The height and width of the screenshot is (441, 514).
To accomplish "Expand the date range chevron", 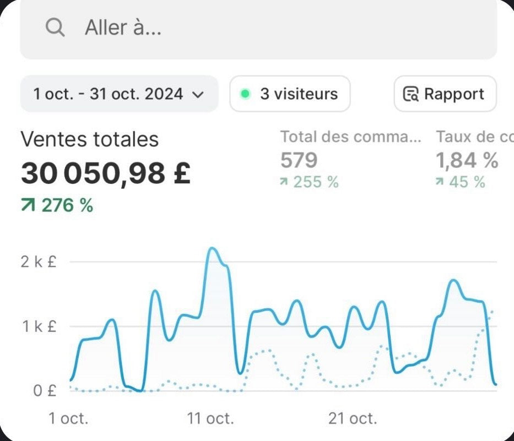I will [x=197, y=95].
